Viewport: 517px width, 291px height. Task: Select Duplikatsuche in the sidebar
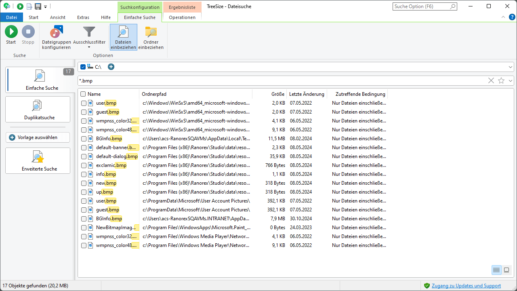[x=38, y=110]
